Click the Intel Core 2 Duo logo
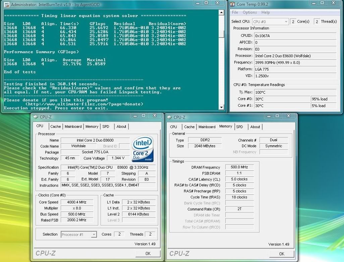 point(143,149)
